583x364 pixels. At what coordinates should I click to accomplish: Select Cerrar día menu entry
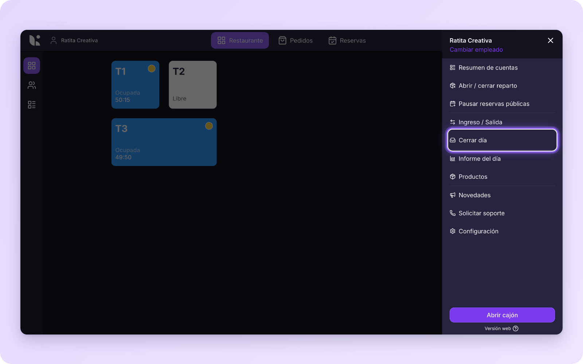pyautogui.click(x=502, y=140)
